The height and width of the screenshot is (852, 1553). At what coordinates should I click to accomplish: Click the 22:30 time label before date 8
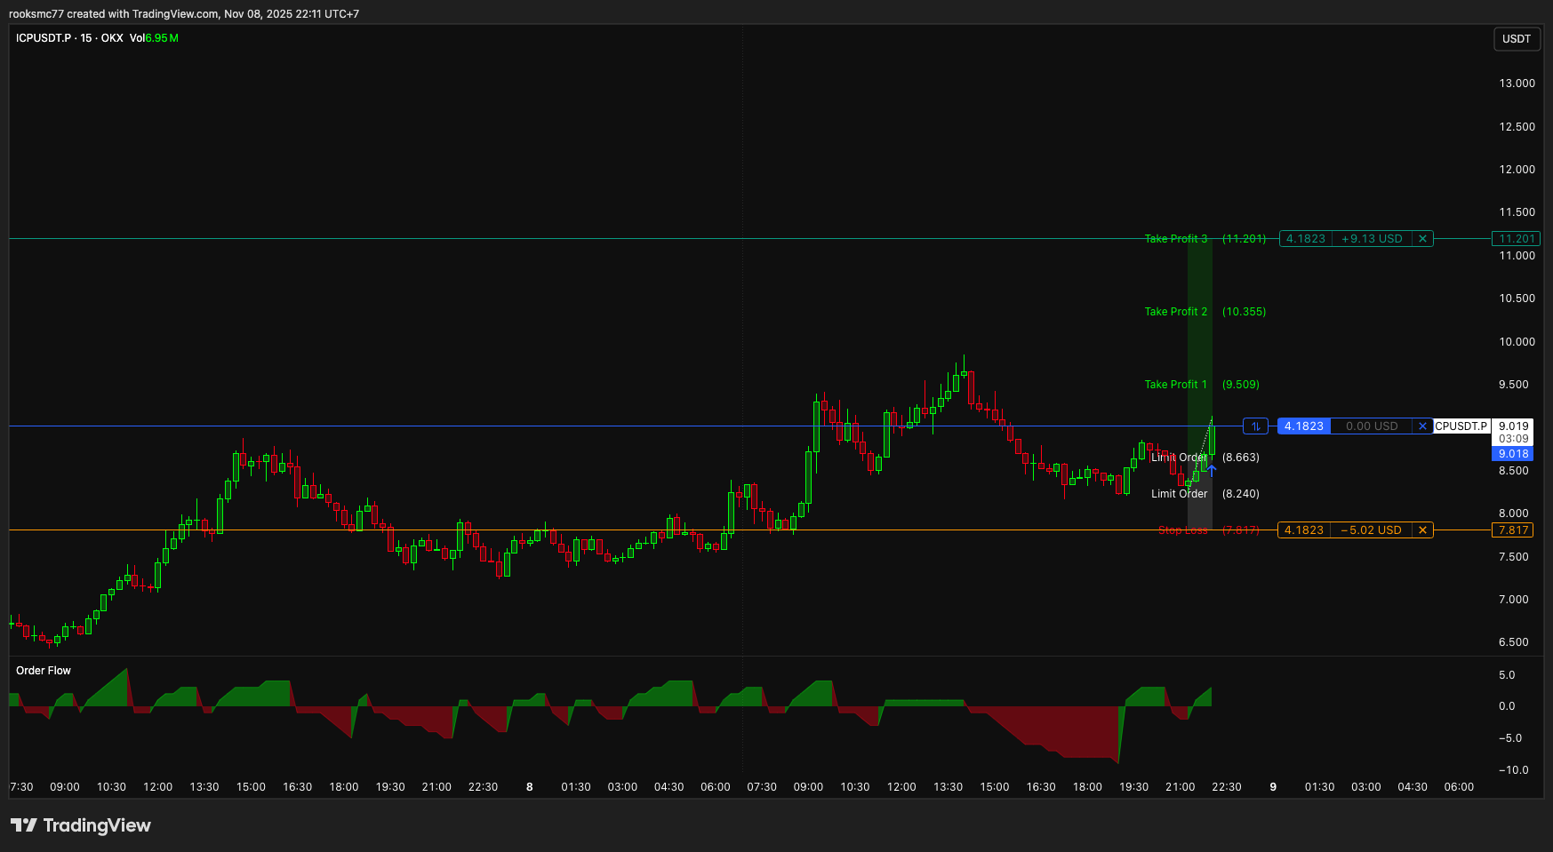[x=483, y=787]
